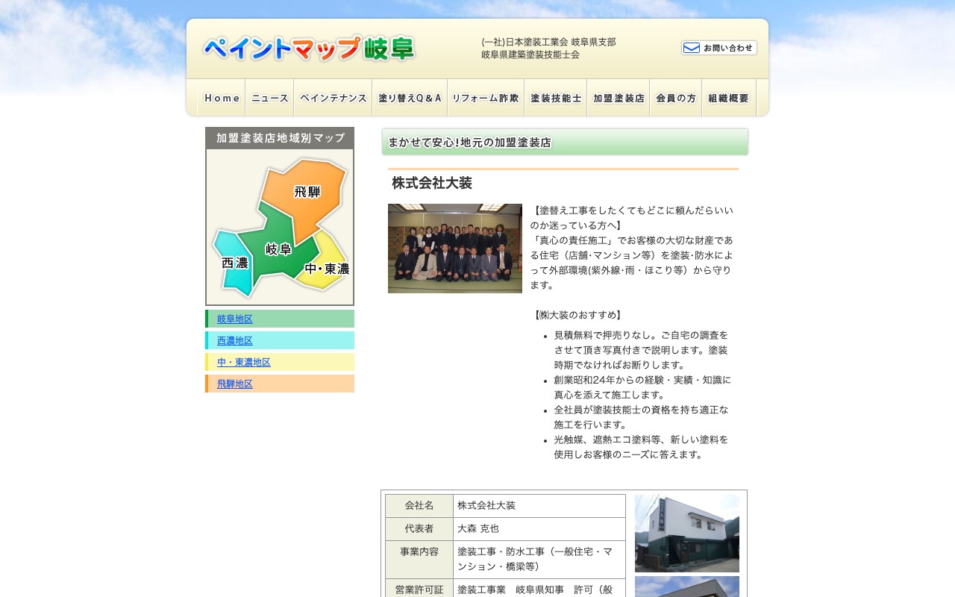Open 塗装技能士 navigation item
955x597 pixels.
556,98
